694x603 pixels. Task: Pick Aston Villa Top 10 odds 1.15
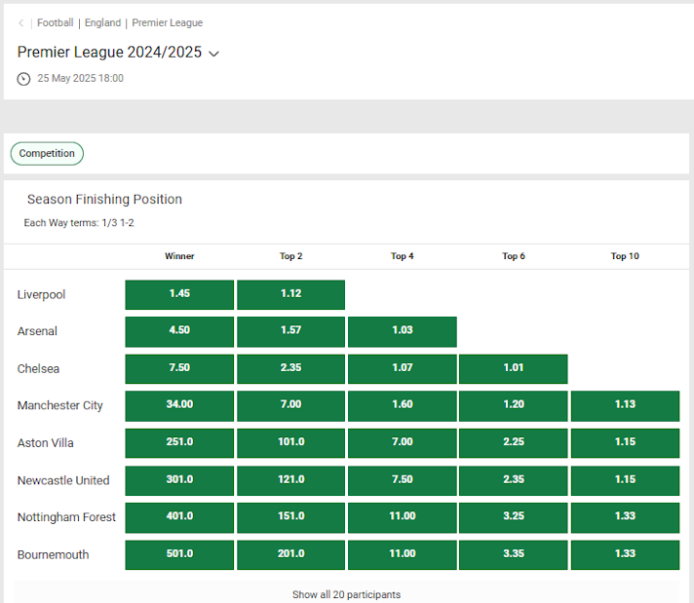625,443
